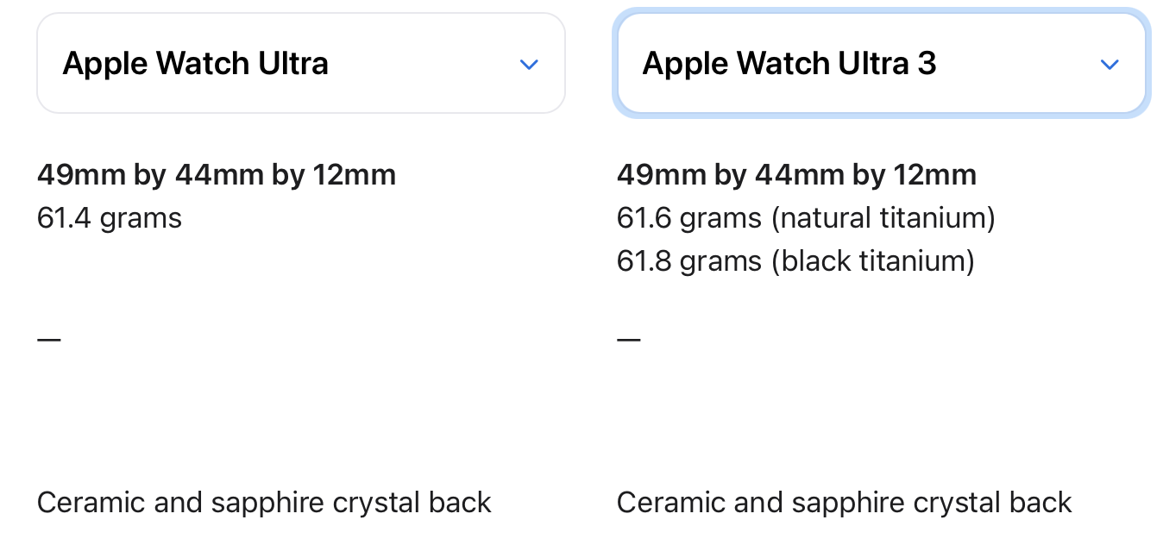The image size is (1163, 545).
Task: Open the Apple Watch Ultra 3 model dropdown
Action: [x=880, y=64]
